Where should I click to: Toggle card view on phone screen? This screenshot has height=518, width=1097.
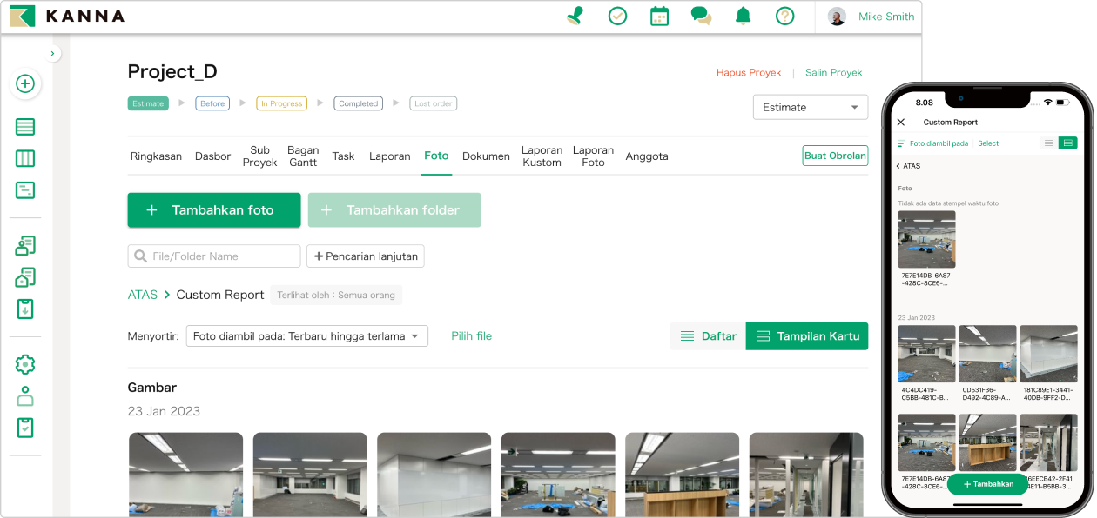click(x=1067, y=143)
